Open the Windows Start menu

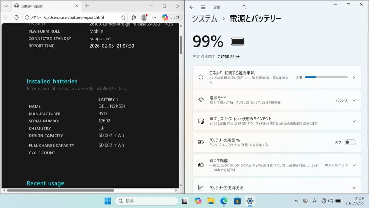tap(108, 201)
